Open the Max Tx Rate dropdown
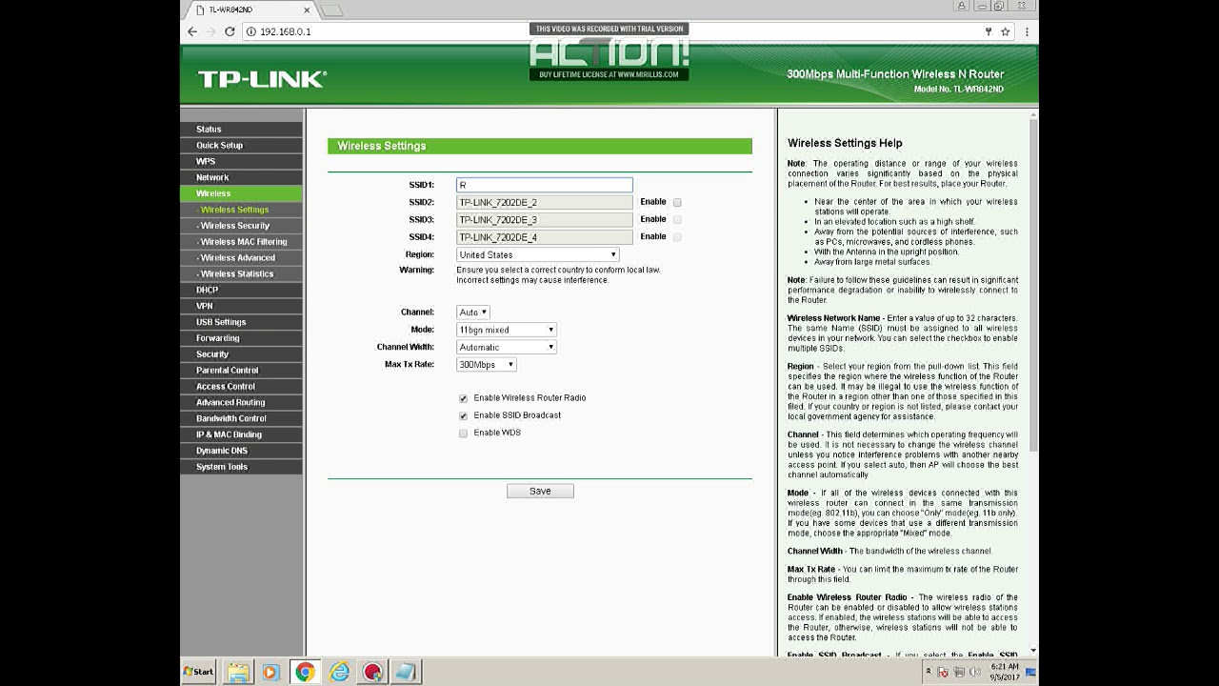The height and width of the screenshot is (686, 1219). [487, 364]
